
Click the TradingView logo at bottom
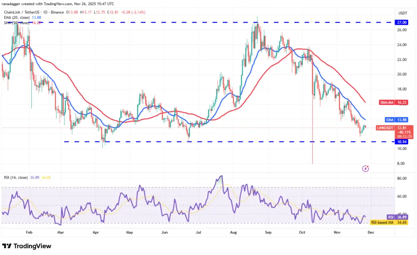tap(27, 246)
